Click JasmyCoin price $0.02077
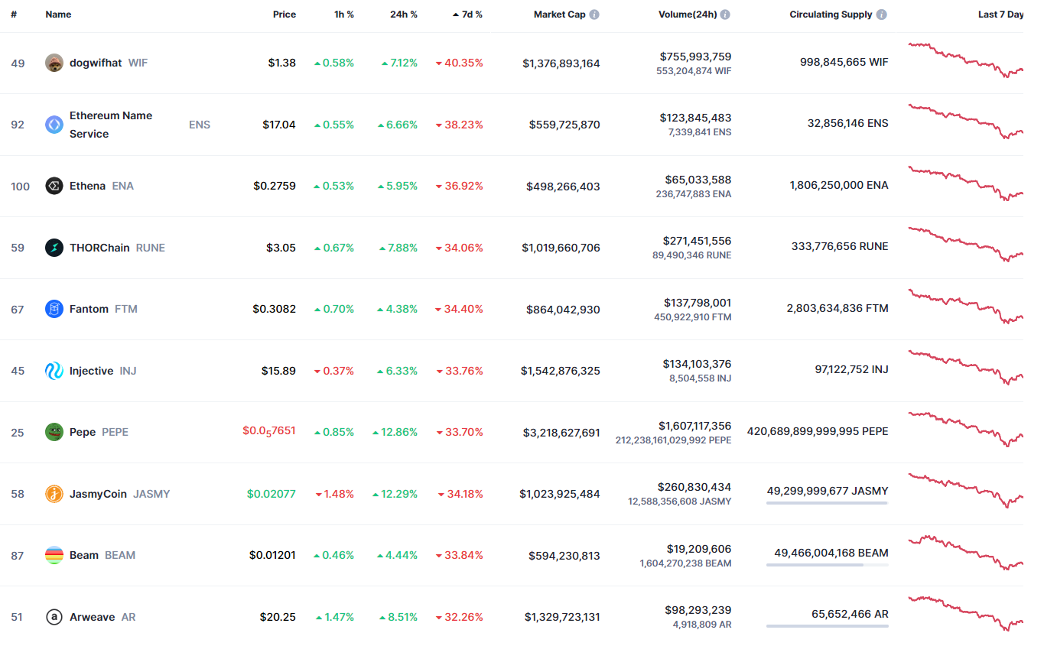Screen dimensions: 1044x646 [272, 494]
